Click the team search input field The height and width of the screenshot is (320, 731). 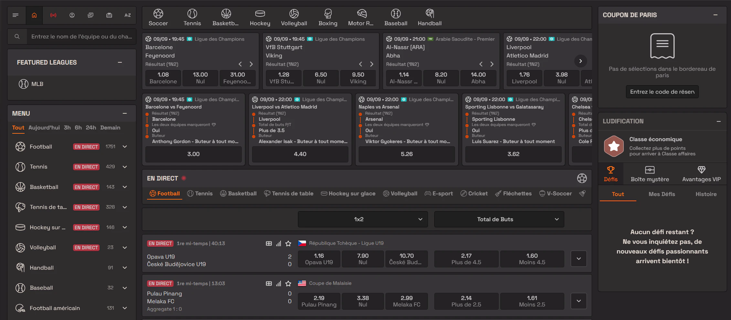[x=81, y=36]
